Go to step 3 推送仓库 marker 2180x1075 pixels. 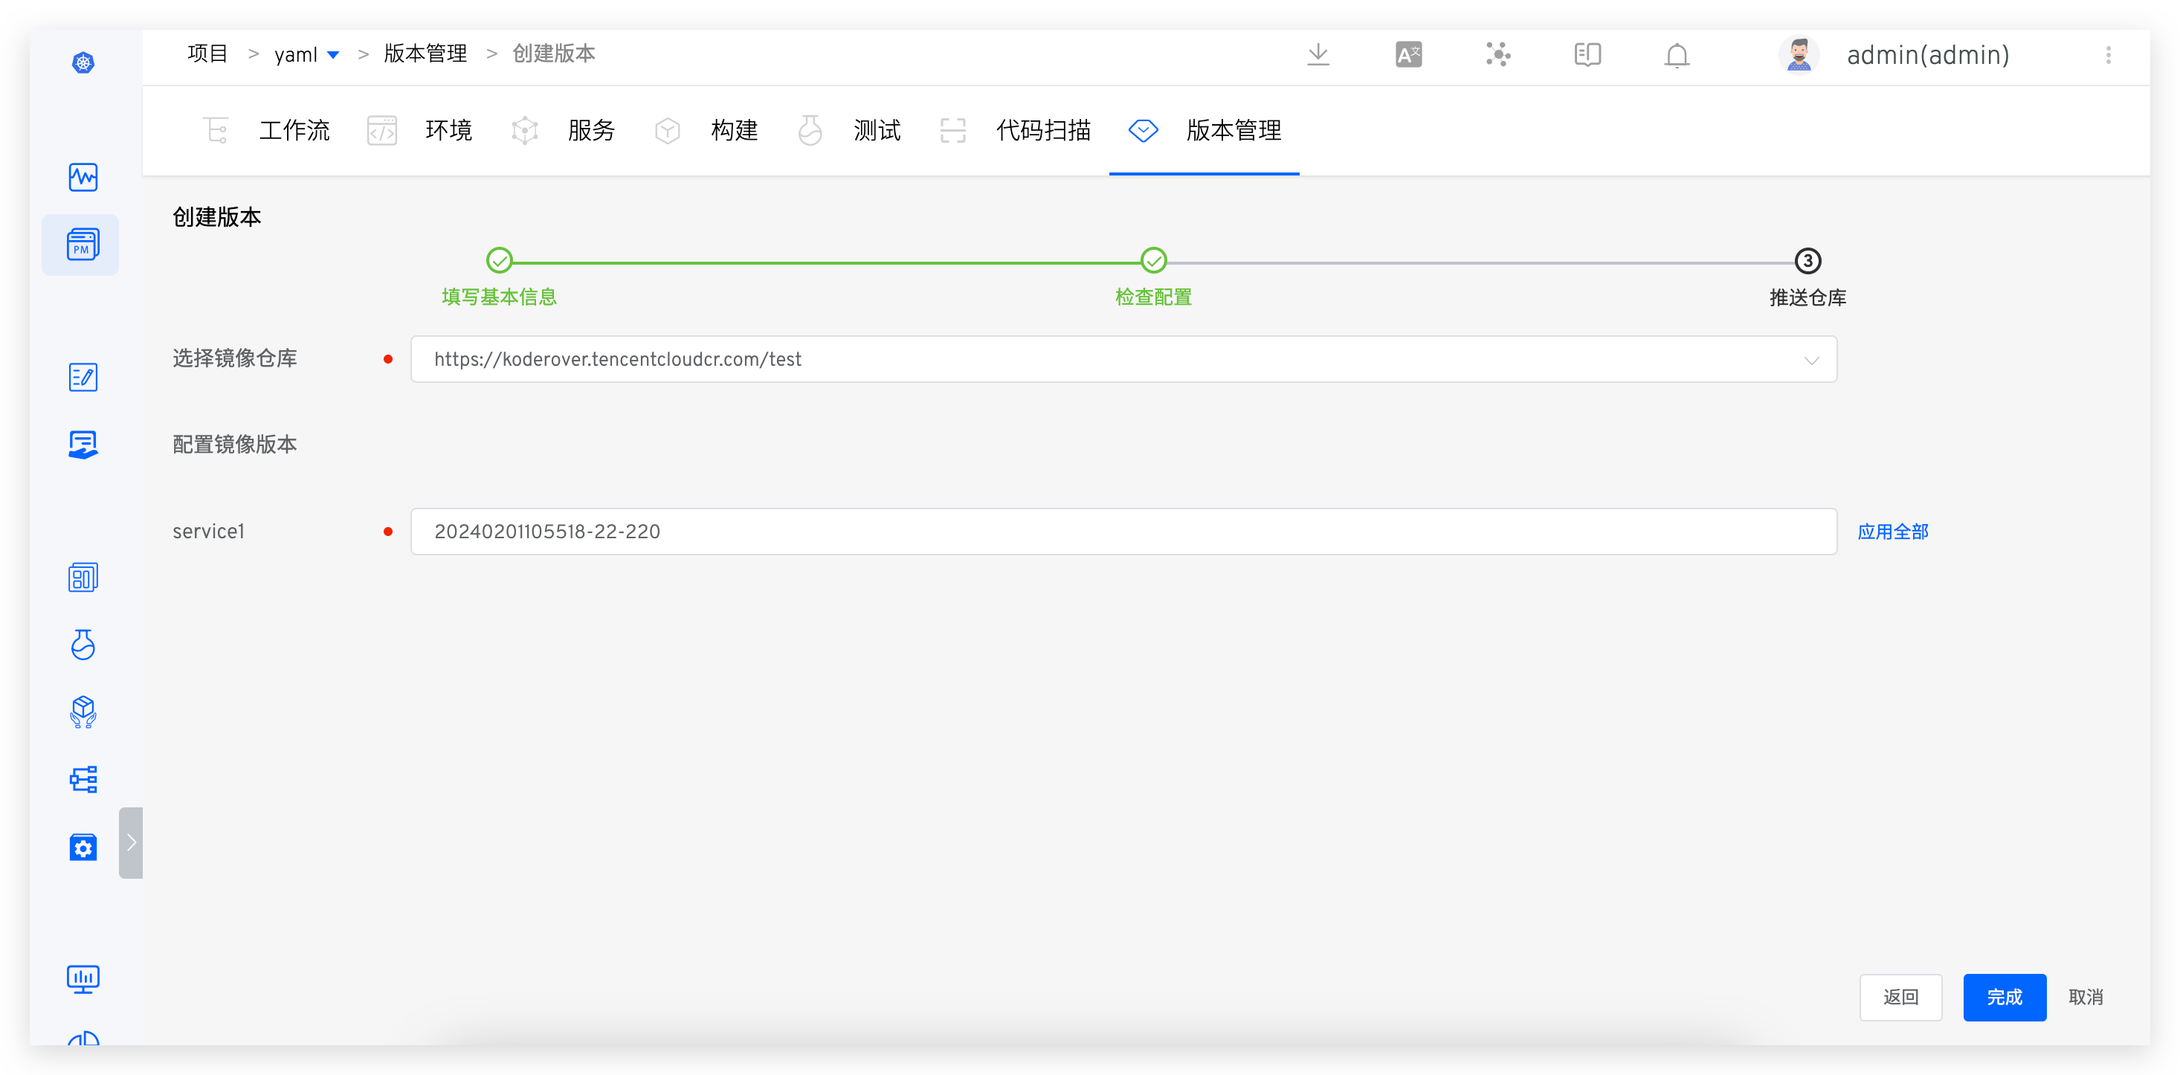(x=1807, y=261)
